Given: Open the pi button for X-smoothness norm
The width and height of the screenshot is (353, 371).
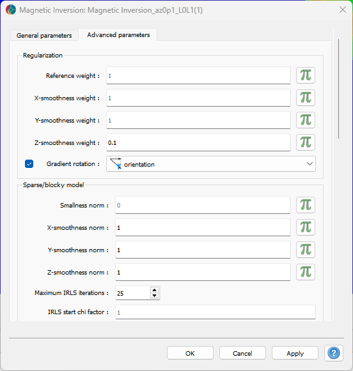Looking at the screenshot, I should tap(306, 227).
